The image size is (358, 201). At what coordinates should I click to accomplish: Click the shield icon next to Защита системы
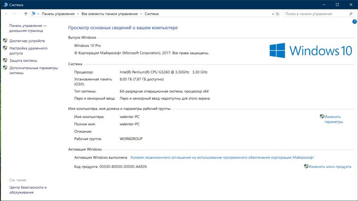(x=5, y=60)
